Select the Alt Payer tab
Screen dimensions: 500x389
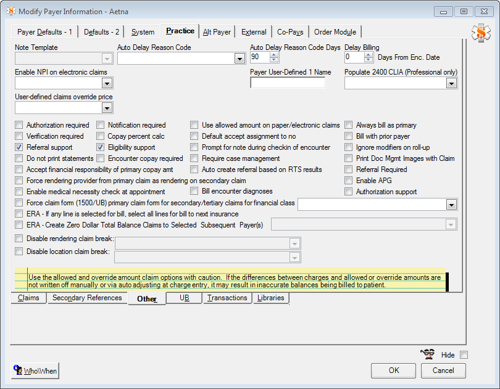[217, 32]
